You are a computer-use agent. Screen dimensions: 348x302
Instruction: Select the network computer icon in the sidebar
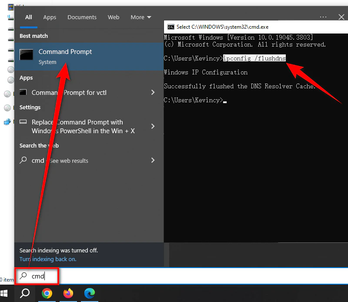tap(7, 122)
